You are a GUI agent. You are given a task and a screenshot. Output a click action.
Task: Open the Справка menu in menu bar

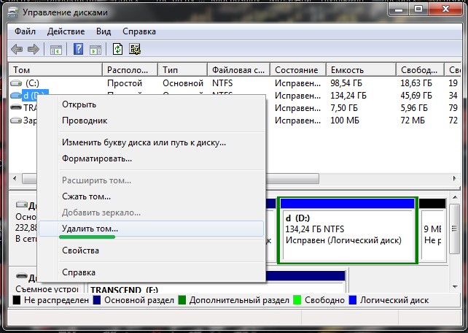(x=139, y=31)
